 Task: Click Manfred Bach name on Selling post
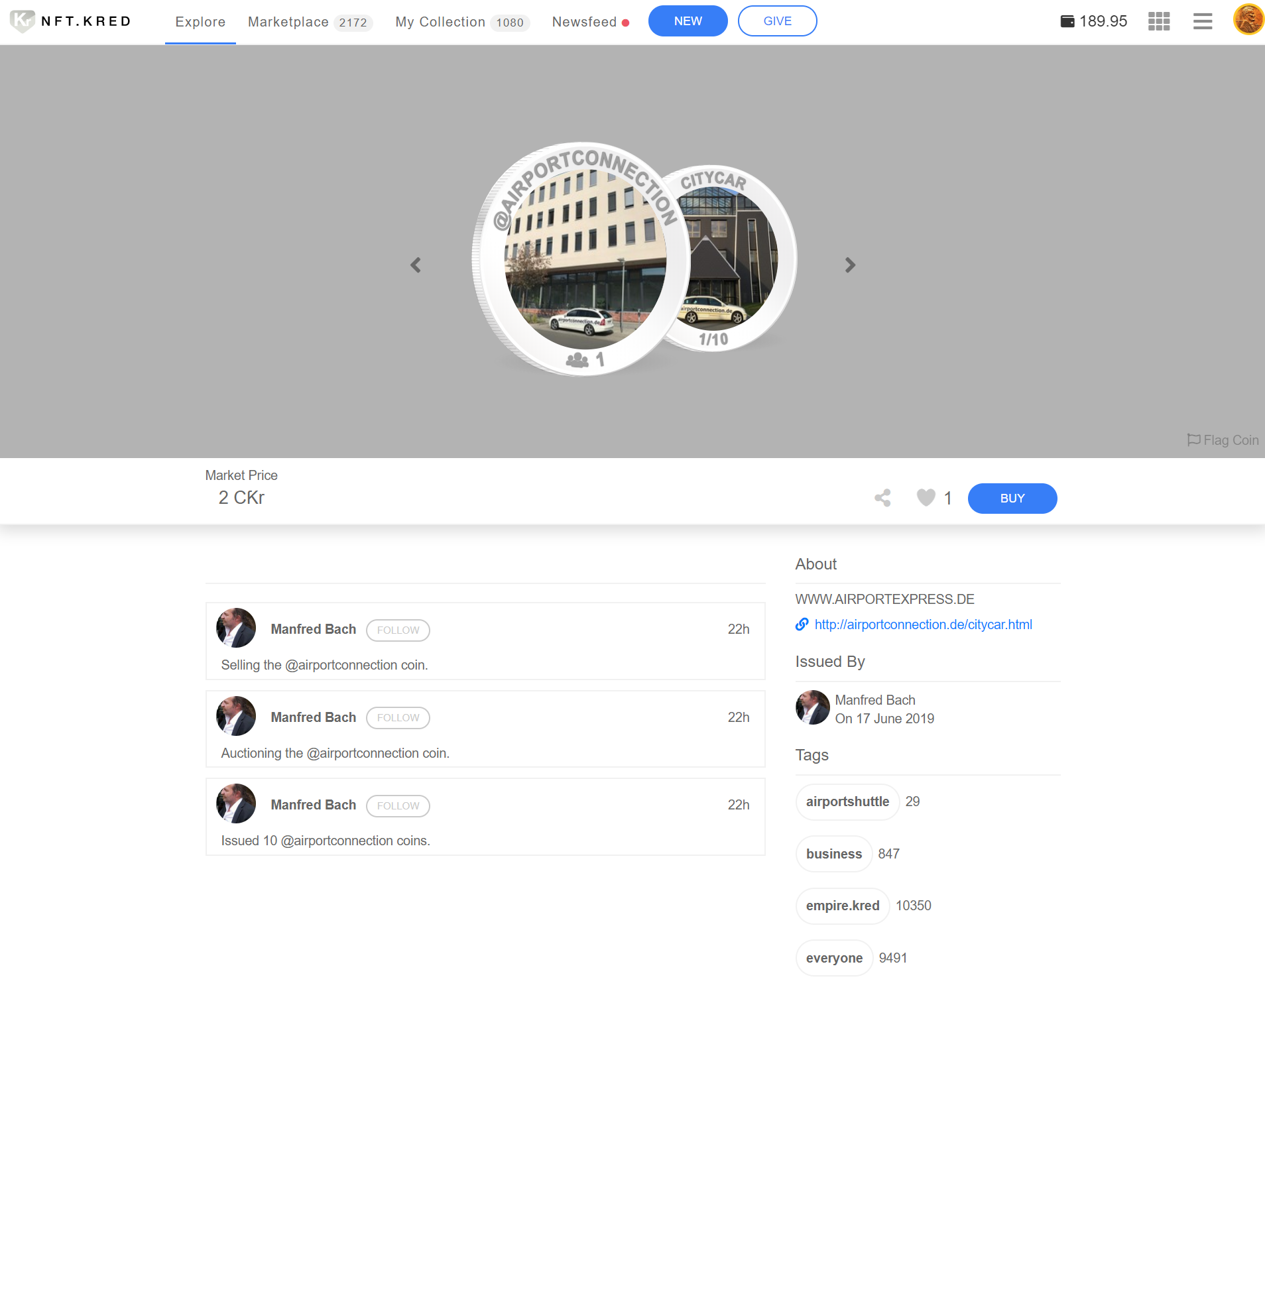point(314,629)
